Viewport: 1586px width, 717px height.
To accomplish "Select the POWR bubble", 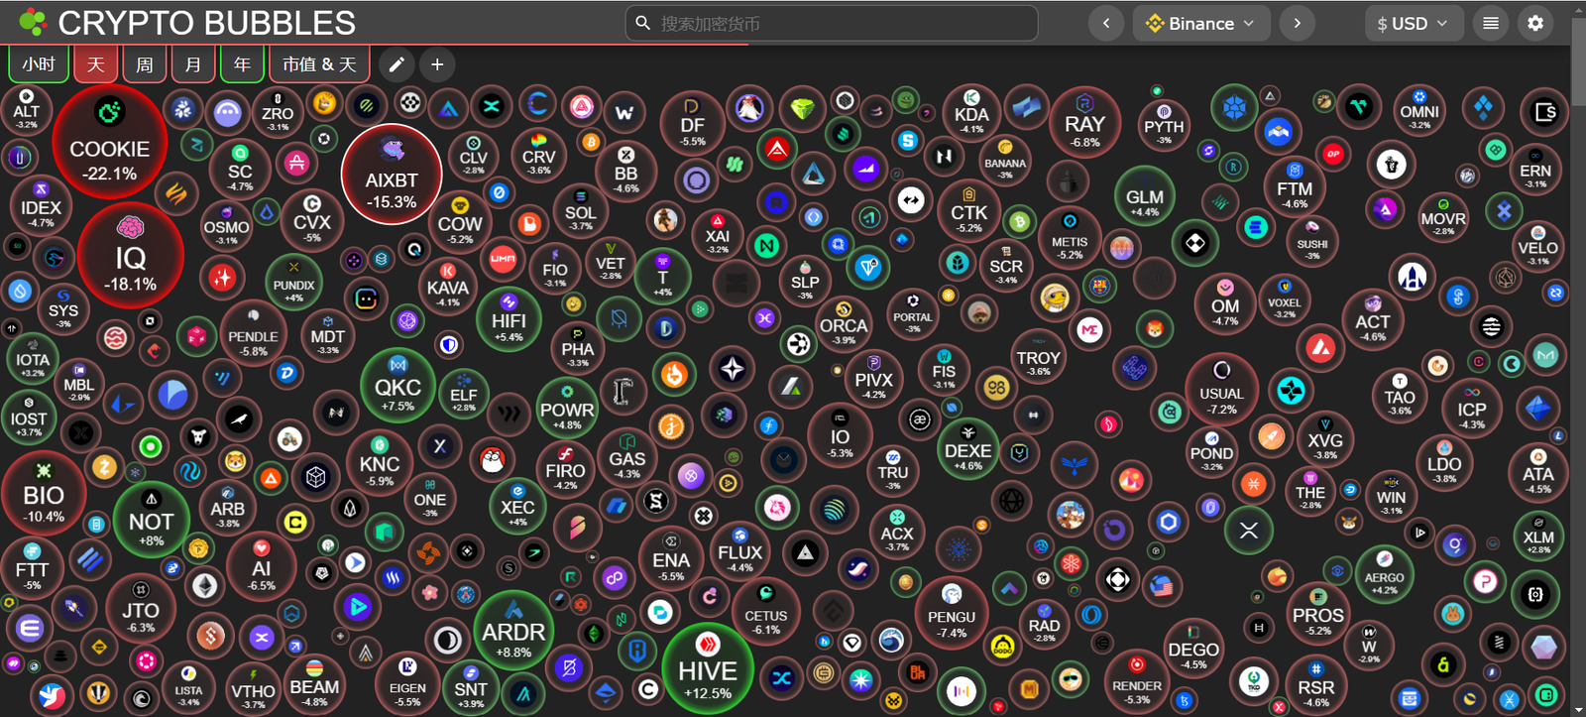I will point(567,407).
